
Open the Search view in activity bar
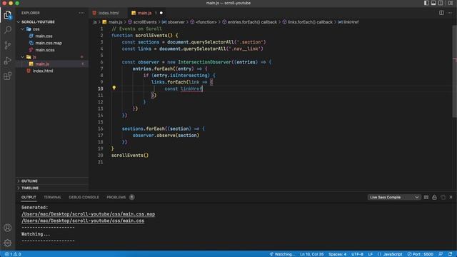8,30
